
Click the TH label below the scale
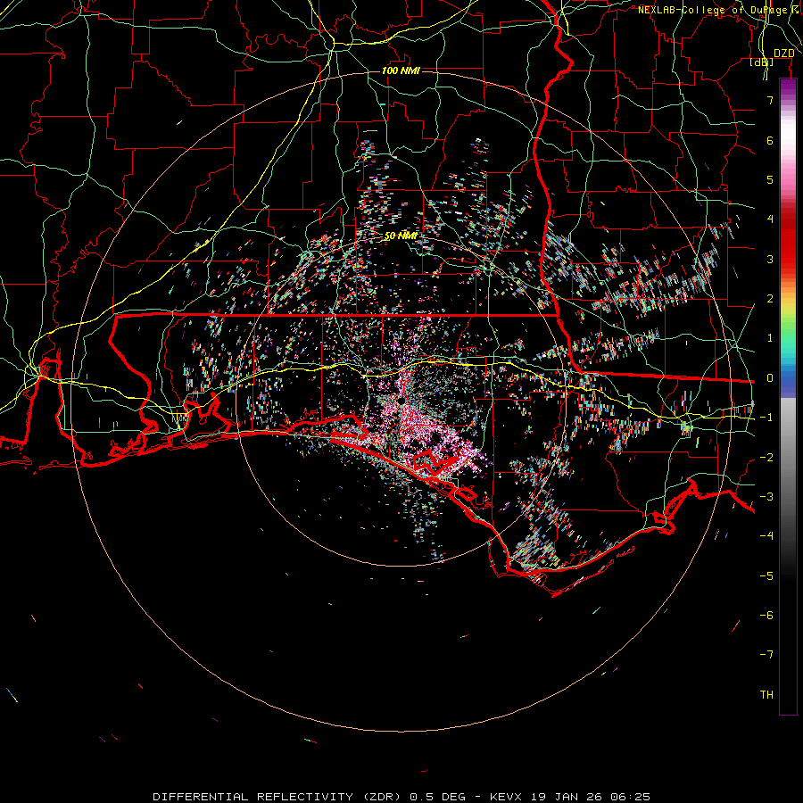(766, 695)
